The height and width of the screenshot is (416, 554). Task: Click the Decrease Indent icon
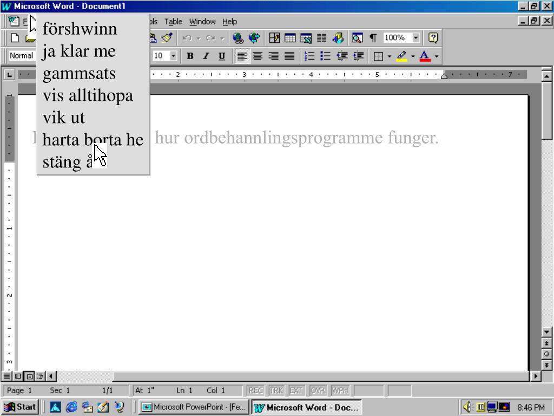coord(342,56)
